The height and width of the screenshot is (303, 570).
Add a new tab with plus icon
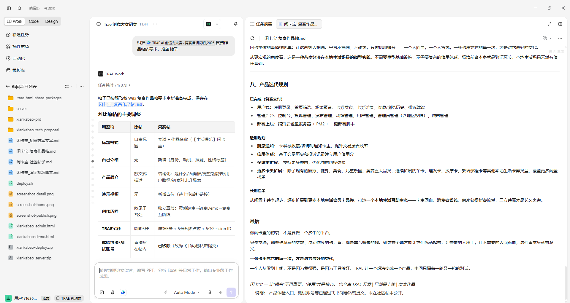[x=328, y=24]
